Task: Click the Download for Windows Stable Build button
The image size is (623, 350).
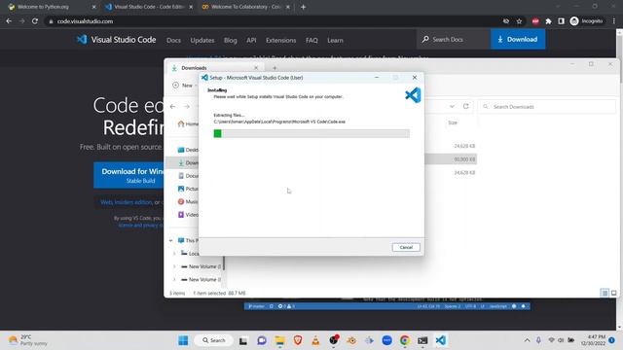Action: point(129,175)
